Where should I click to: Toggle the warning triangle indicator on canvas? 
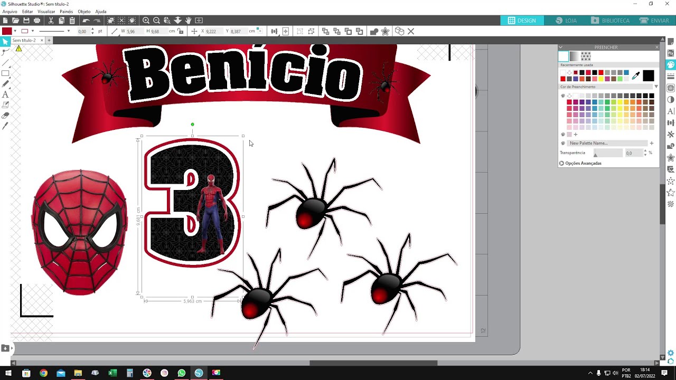coord(18,49)
